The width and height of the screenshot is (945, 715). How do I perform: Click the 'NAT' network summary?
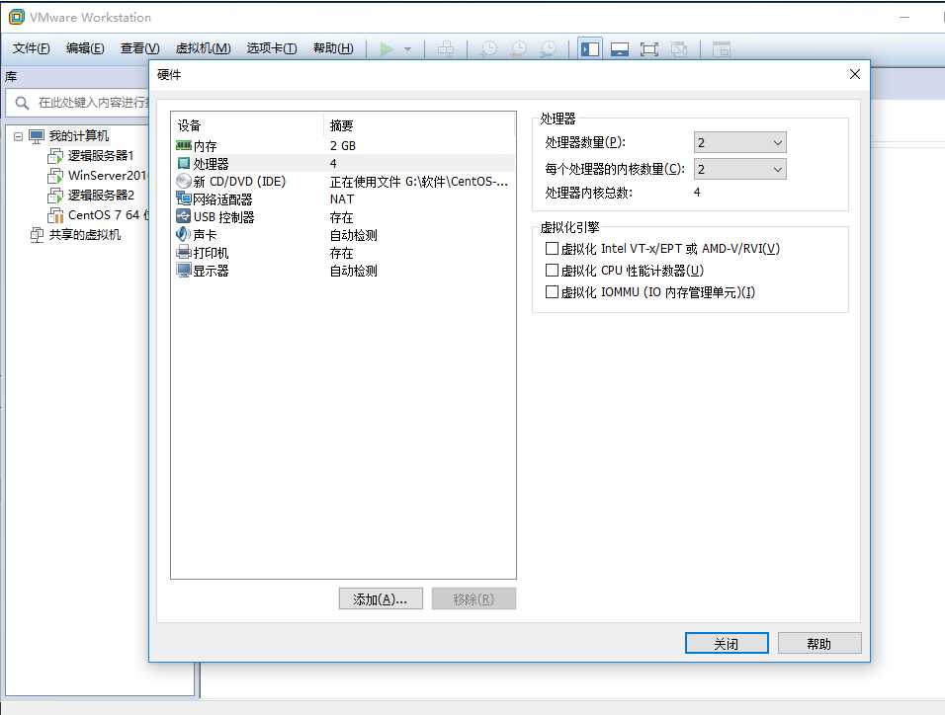342,199
